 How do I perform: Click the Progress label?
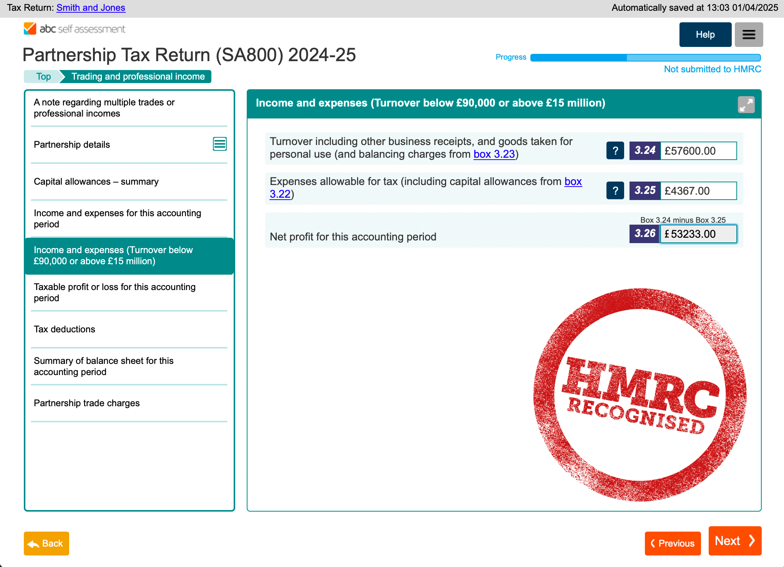coord(511,57)
